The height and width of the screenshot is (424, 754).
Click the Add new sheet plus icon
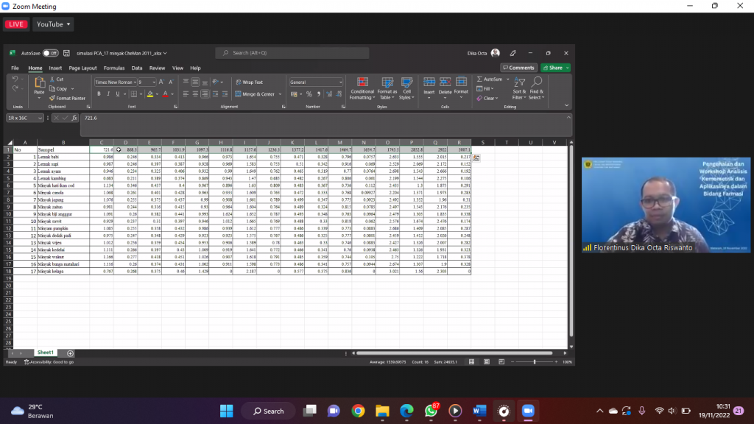coord(70,353)
